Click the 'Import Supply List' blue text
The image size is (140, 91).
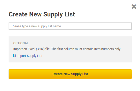click(30, 56)
